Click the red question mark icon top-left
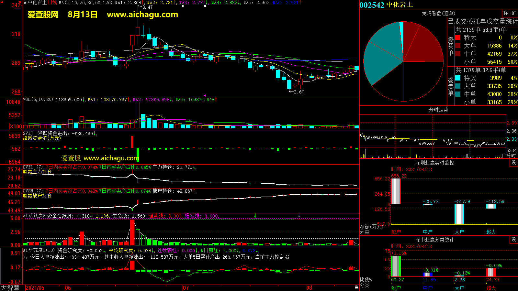This screenshot has height=291, width=518. (20, 3)
